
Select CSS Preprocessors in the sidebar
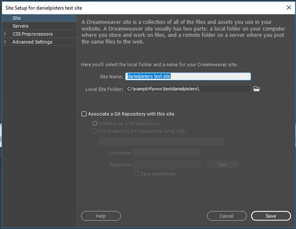pyautogui.click(x=32, y=34)
